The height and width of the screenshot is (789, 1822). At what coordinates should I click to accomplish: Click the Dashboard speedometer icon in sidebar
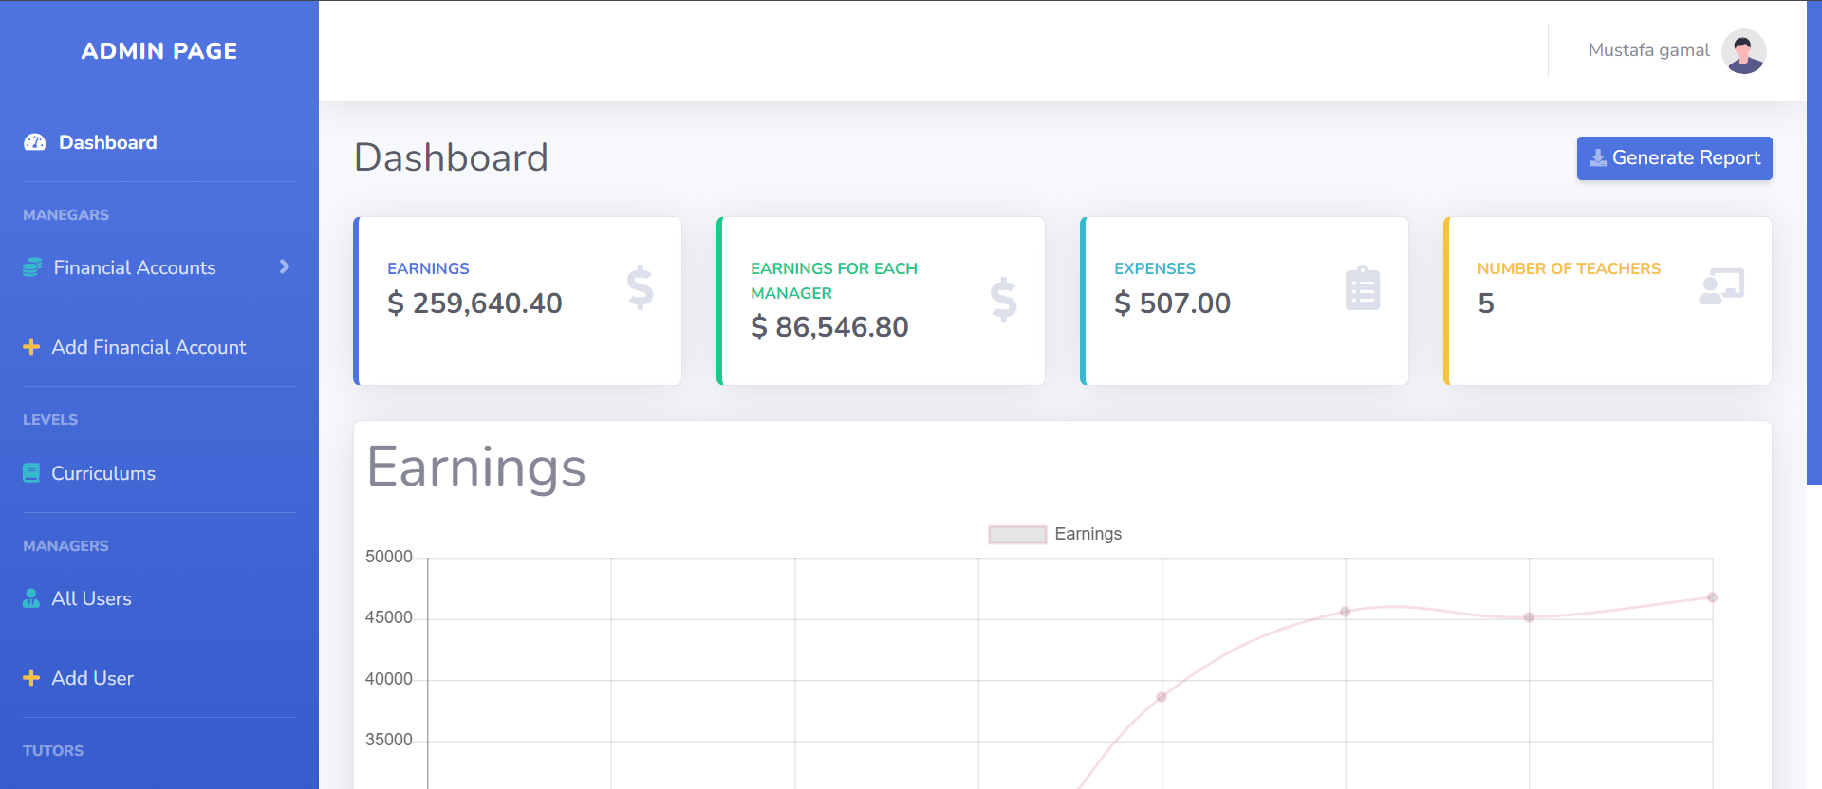click(34, 142)
